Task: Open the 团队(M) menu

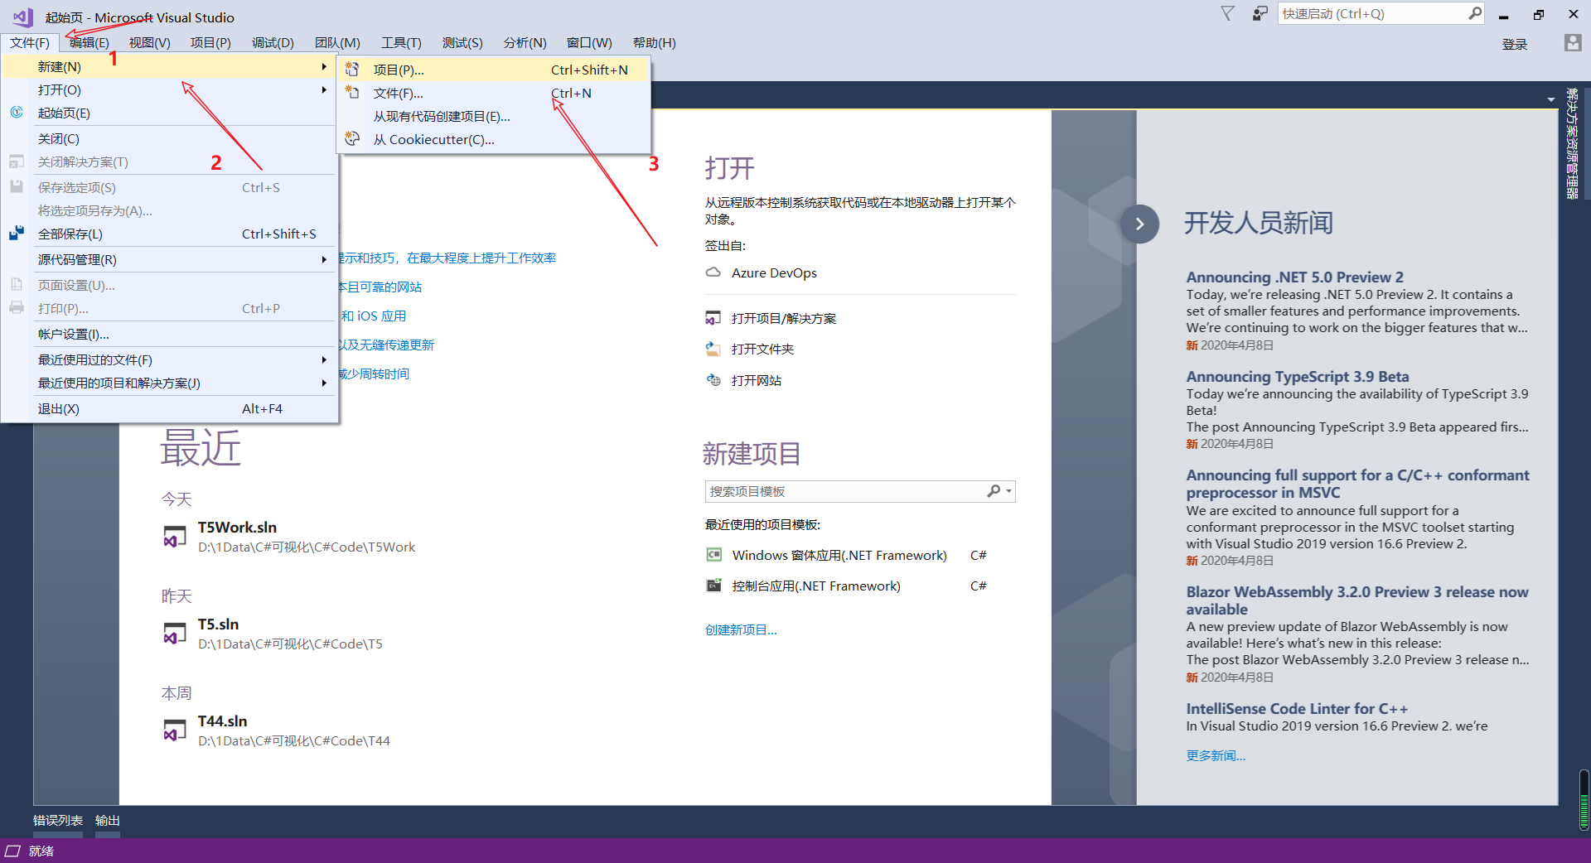Action: [337, 42]
